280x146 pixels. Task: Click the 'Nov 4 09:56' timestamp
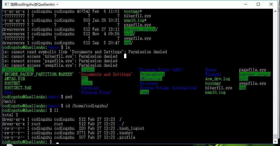[106, 34]
